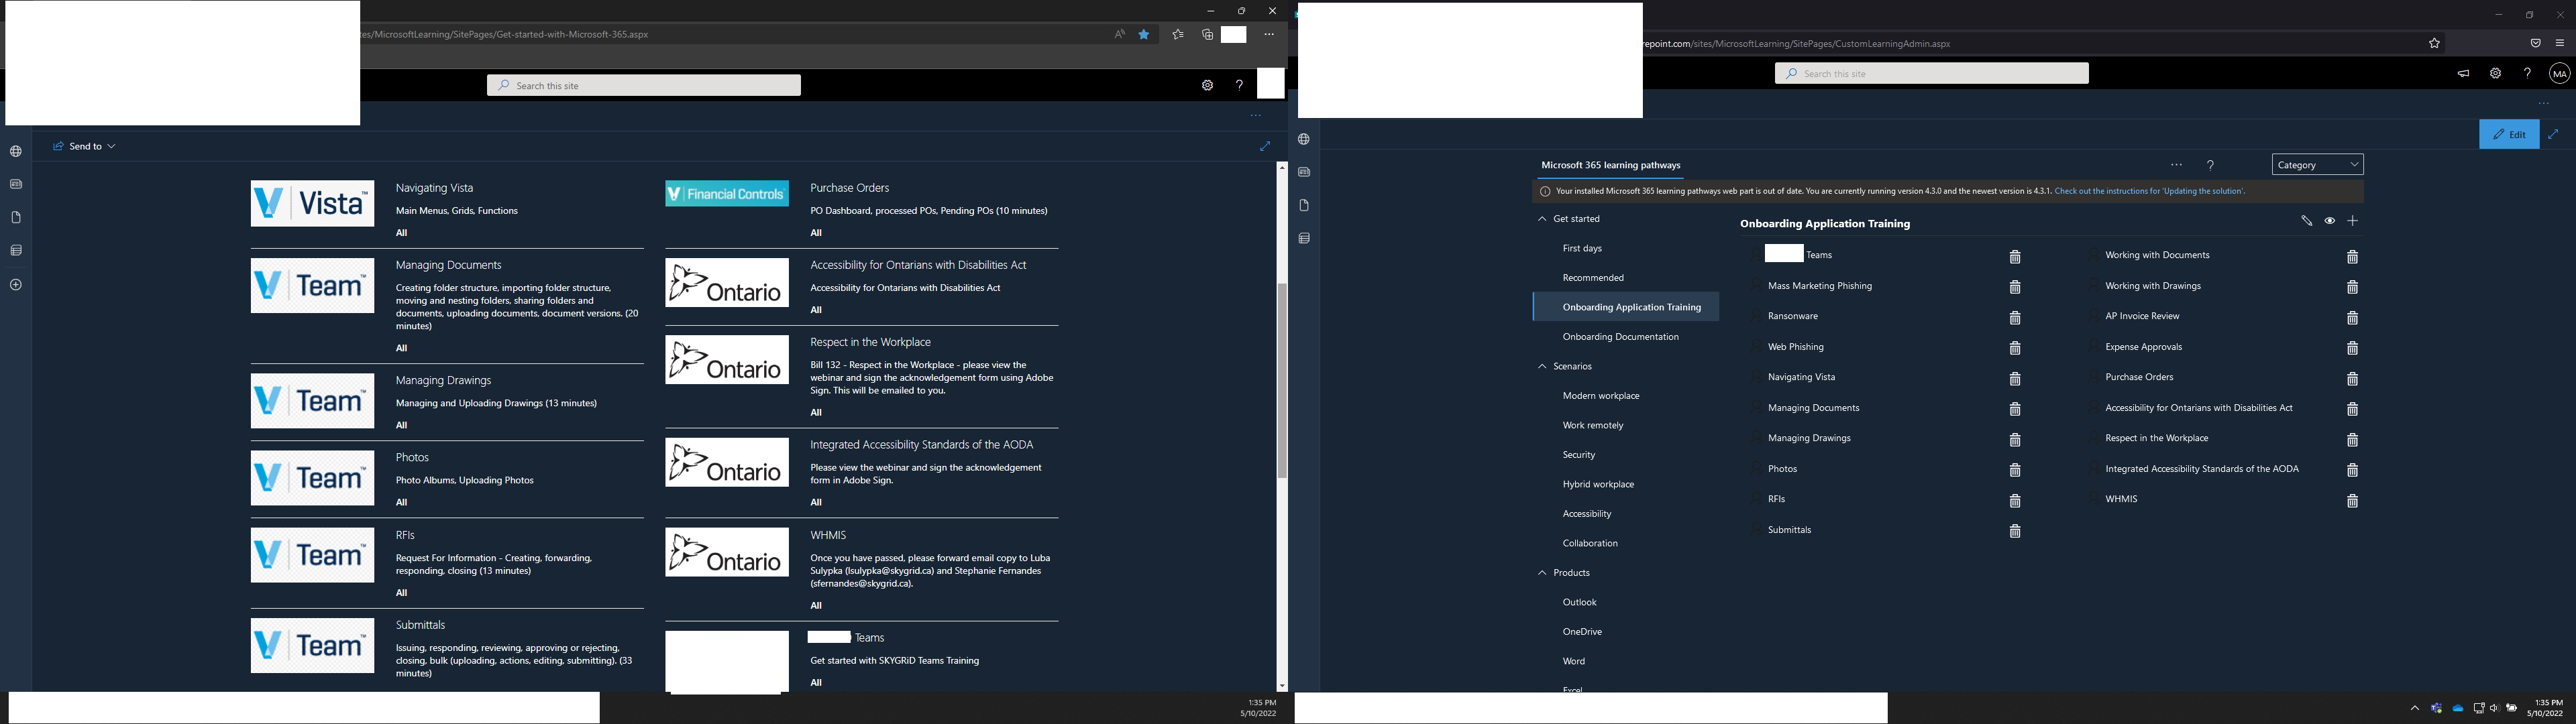
Task: Click the blue Edit page button
Action: [2508, 134]
